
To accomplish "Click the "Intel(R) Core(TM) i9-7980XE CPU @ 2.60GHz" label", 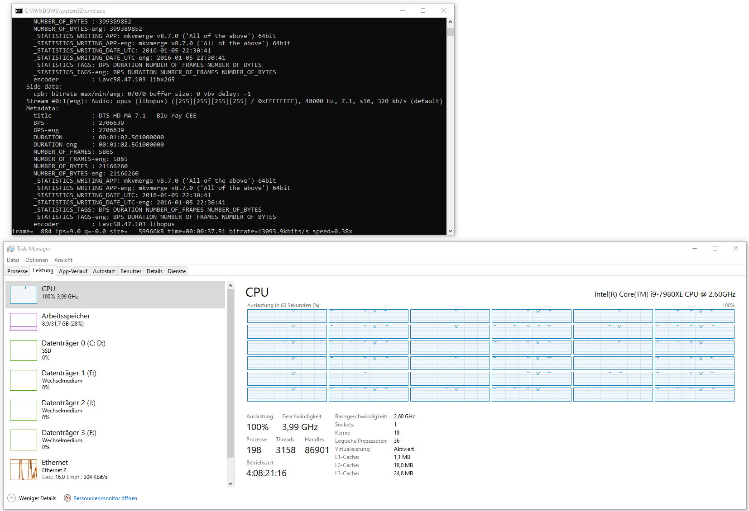I will pyautogui.click(x=665, y=294).
